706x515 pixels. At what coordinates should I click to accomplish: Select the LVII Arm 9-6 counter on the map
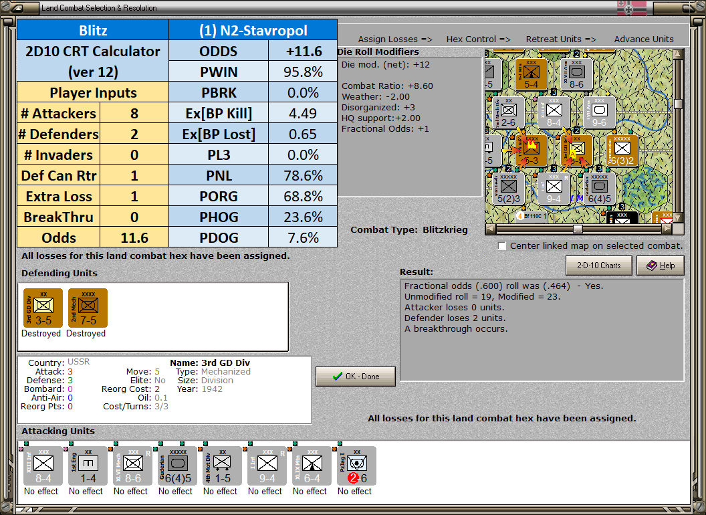click(x=599, y=112)
